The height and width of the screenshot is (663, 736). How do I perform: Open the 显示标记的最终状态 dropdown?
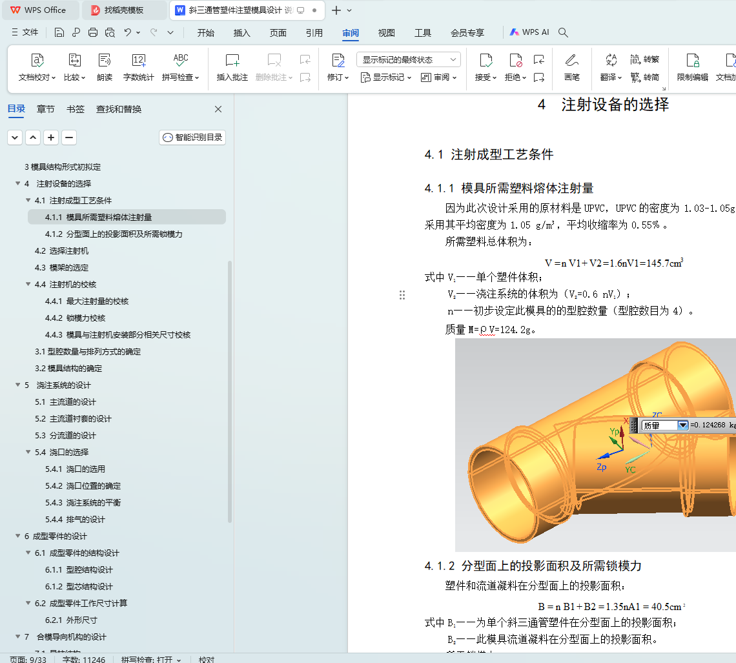[x=408, y=59]
